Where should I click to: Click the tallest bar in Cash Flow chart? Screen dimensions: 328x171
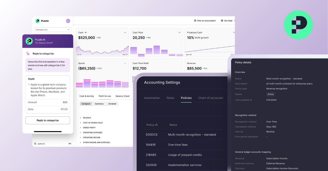(157, 50)
